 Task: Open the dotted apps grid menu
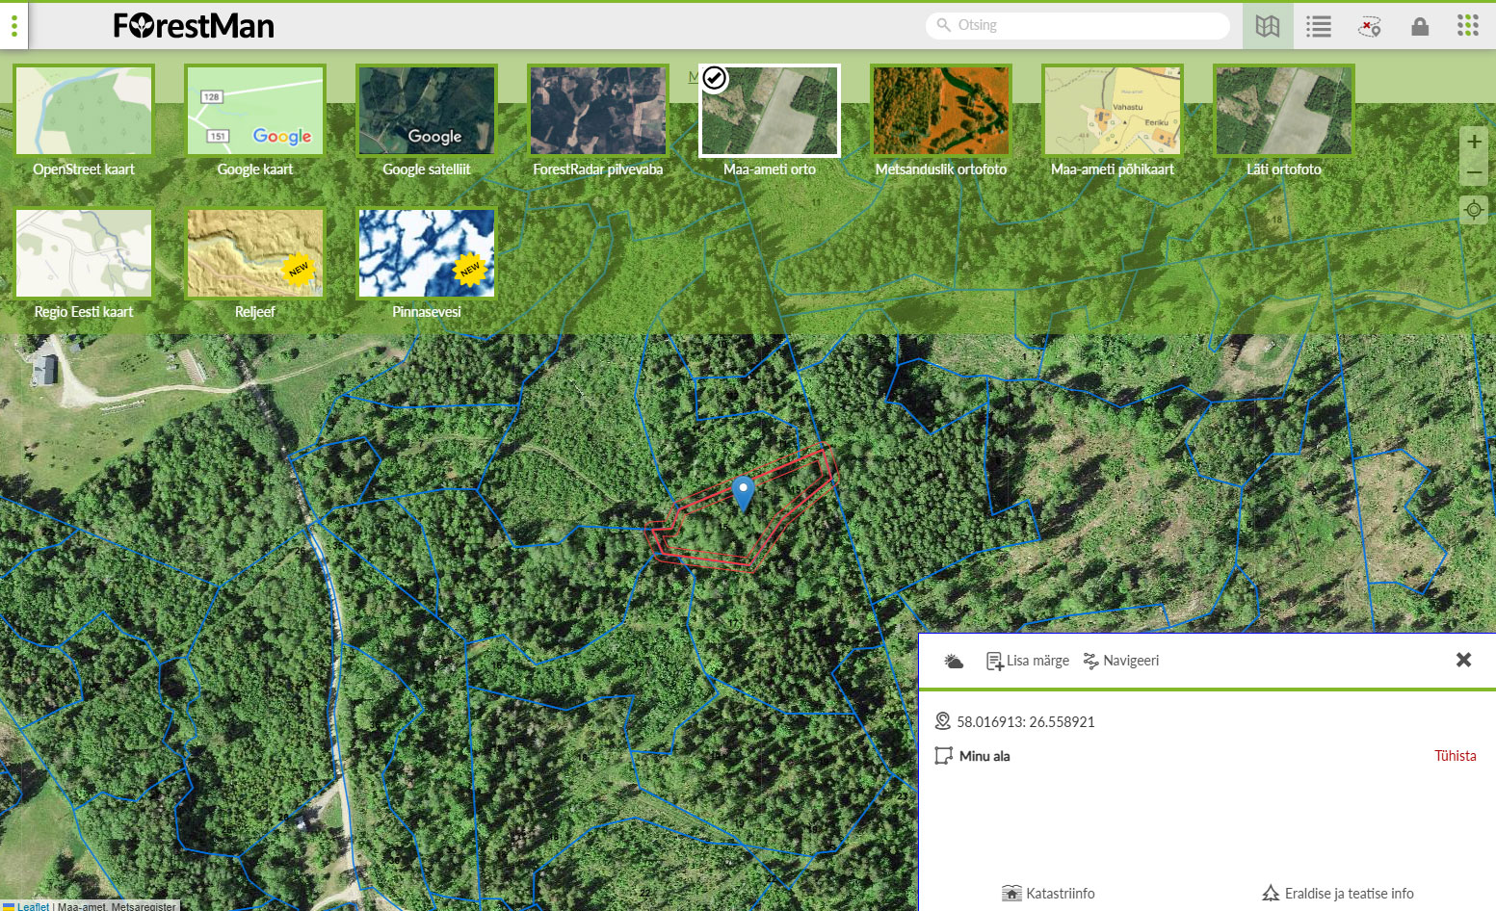click(x=1467, y=26)
